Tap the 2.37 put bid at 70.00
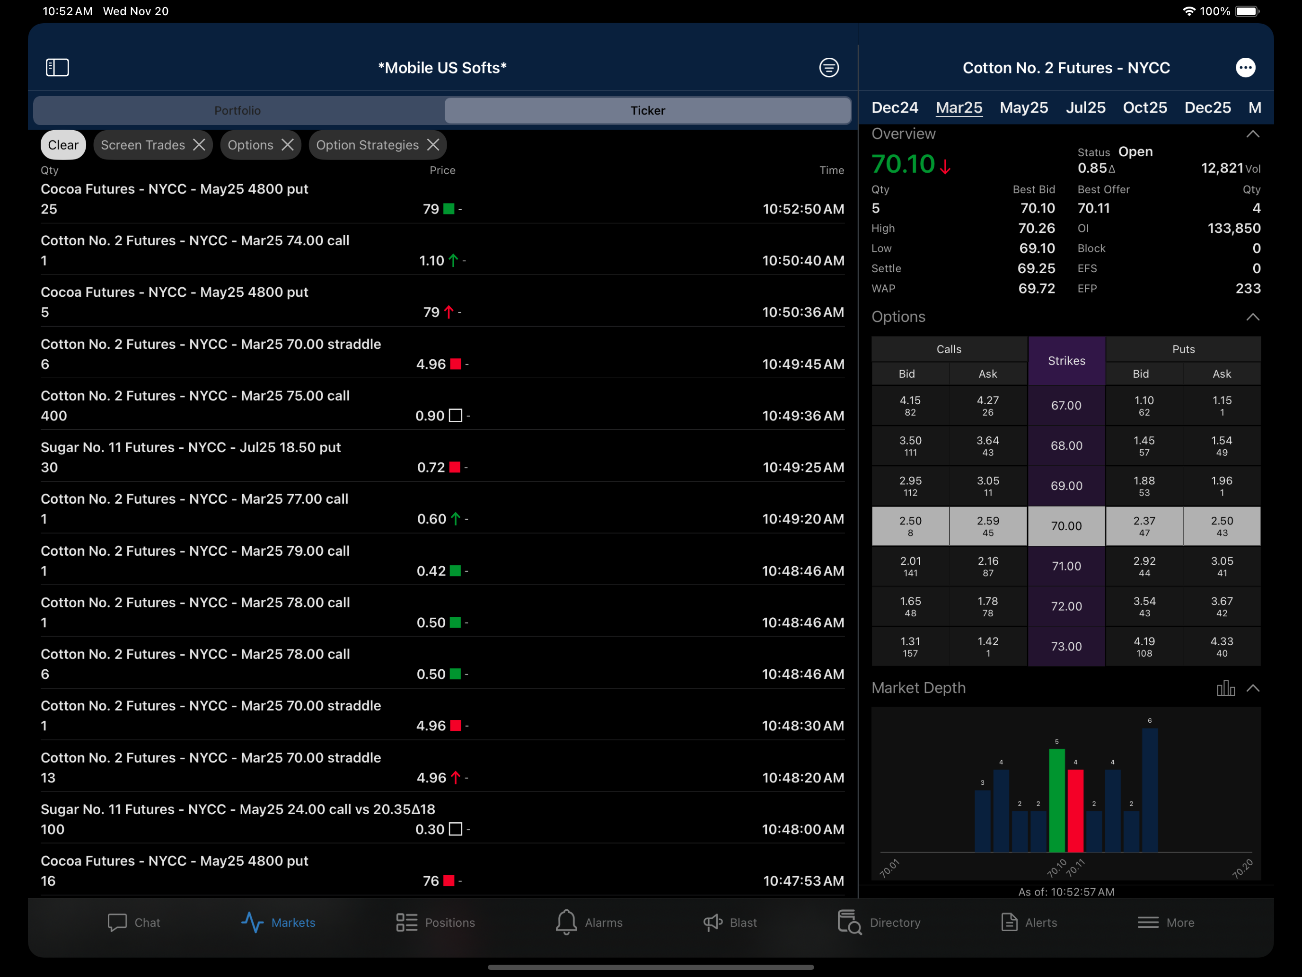1302x977 pixels. pyautogui.click(x=1144, y=526)
